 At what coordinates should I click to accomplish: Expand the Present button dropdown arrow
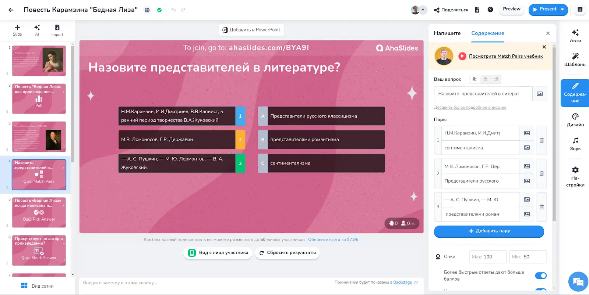[x=562, y=10]
